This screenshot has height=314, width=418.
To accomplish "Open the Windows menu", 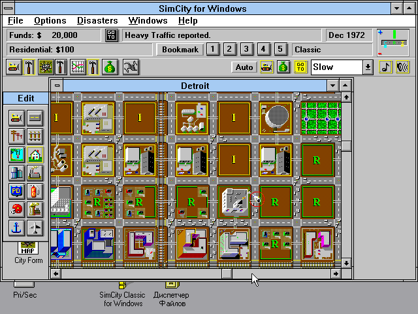I will click(148, 20).
